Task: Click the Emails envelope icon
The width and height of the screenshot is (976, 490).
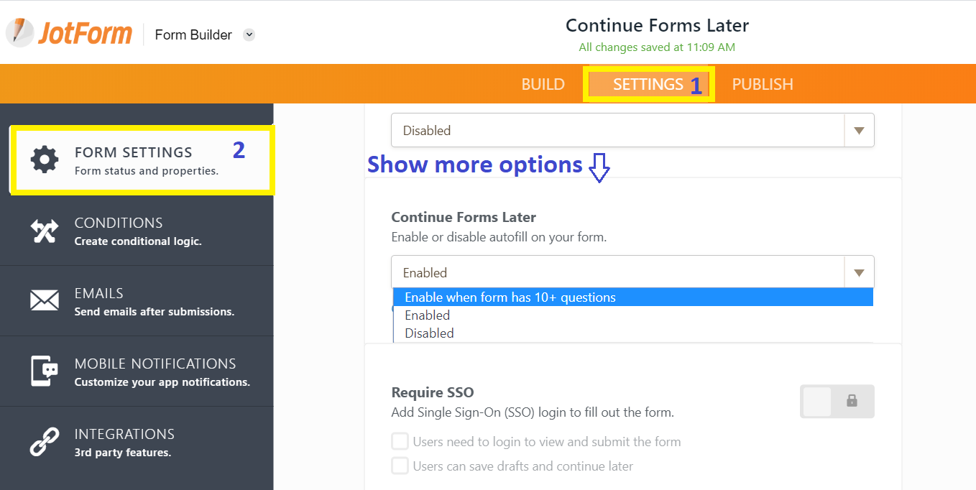Action: (45, 300)
